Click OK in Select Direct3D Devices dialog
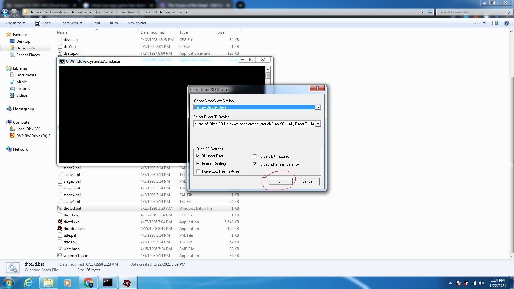The height and width of the screenshot is (289, 514). point(280,181)
